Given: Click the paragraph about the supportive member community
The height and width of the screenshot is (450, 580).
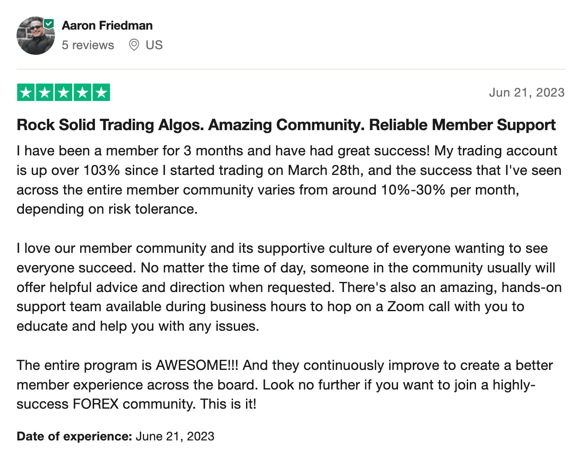Looking at the screenshot, I should [287, 287].
